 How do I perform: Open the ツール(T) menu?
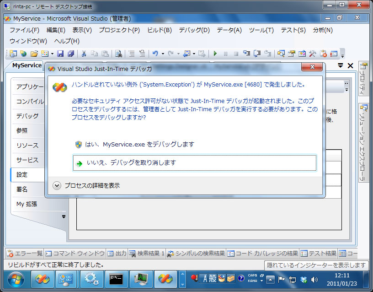[x=261, y=30]
